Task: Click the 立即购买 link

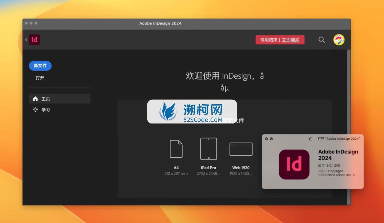Action: tap(290, 40)
